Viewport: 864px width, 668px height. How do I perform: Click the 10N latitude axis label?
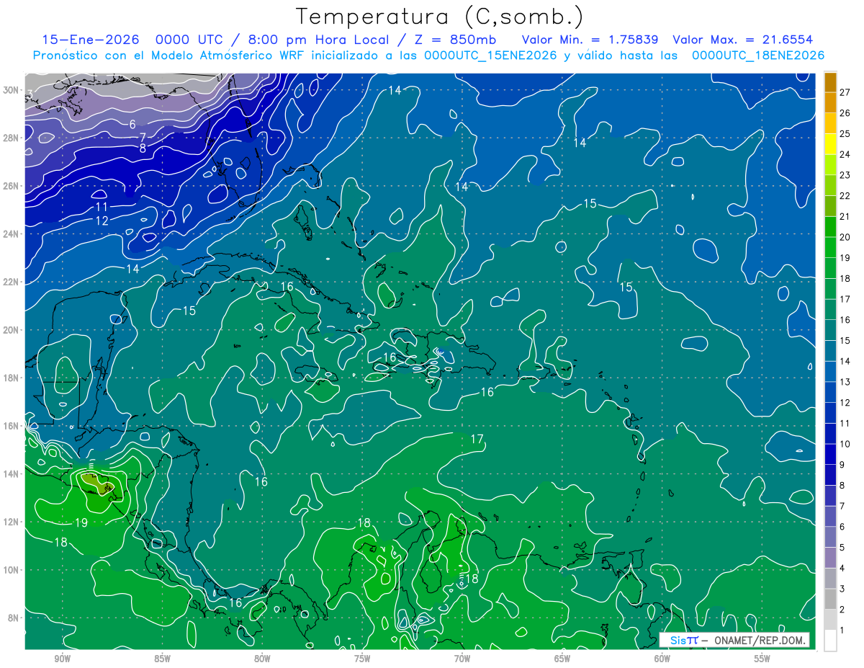(x=11, y=569)
